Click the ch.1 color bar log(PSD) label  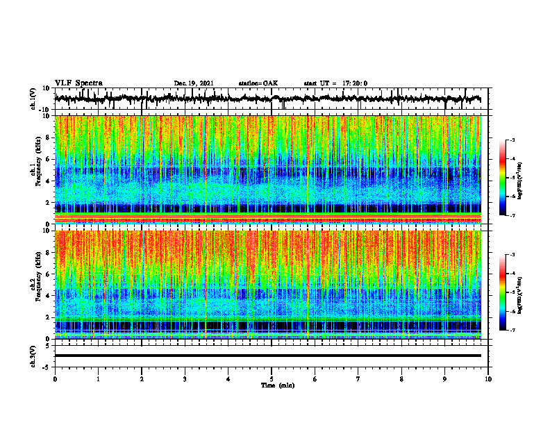pos(520,181)
